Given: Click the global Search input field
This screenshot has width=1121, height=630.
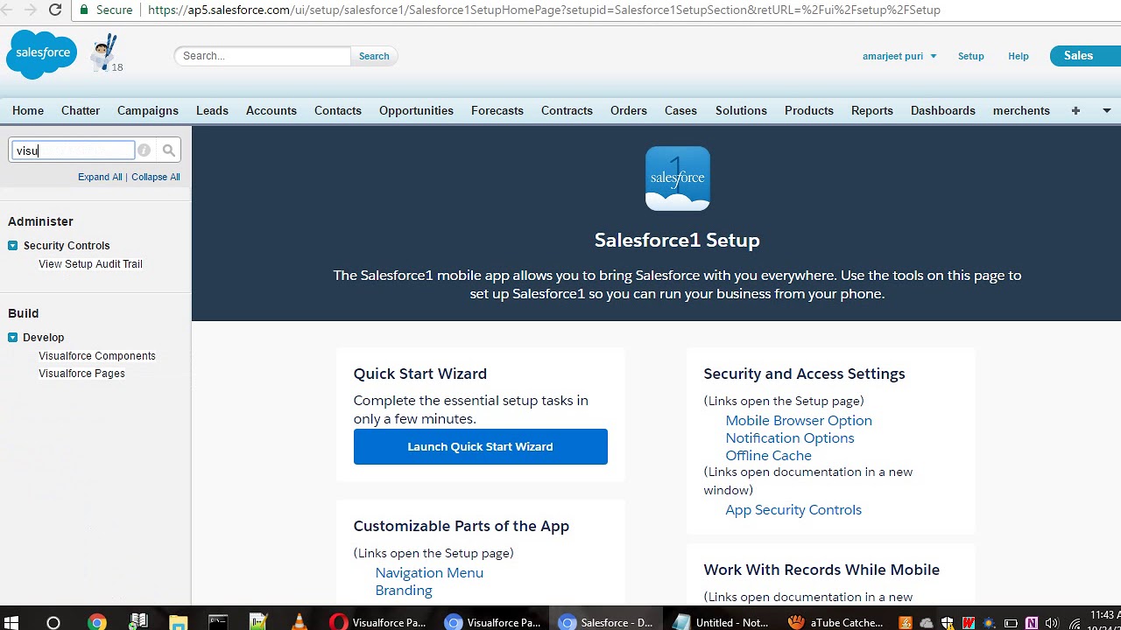Looking at the screenshot, I should 263,56.
